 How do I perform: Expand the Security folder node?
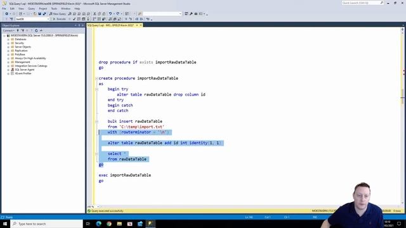8,43
